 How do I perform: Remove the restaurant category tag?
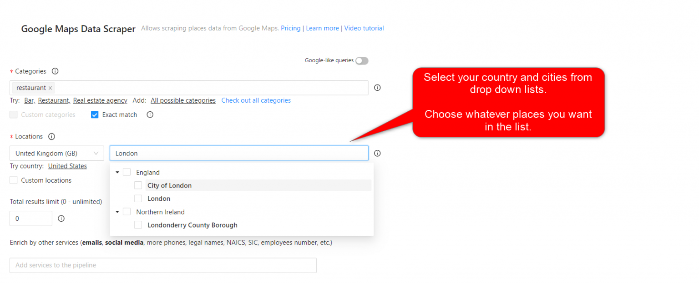(50, 88)
